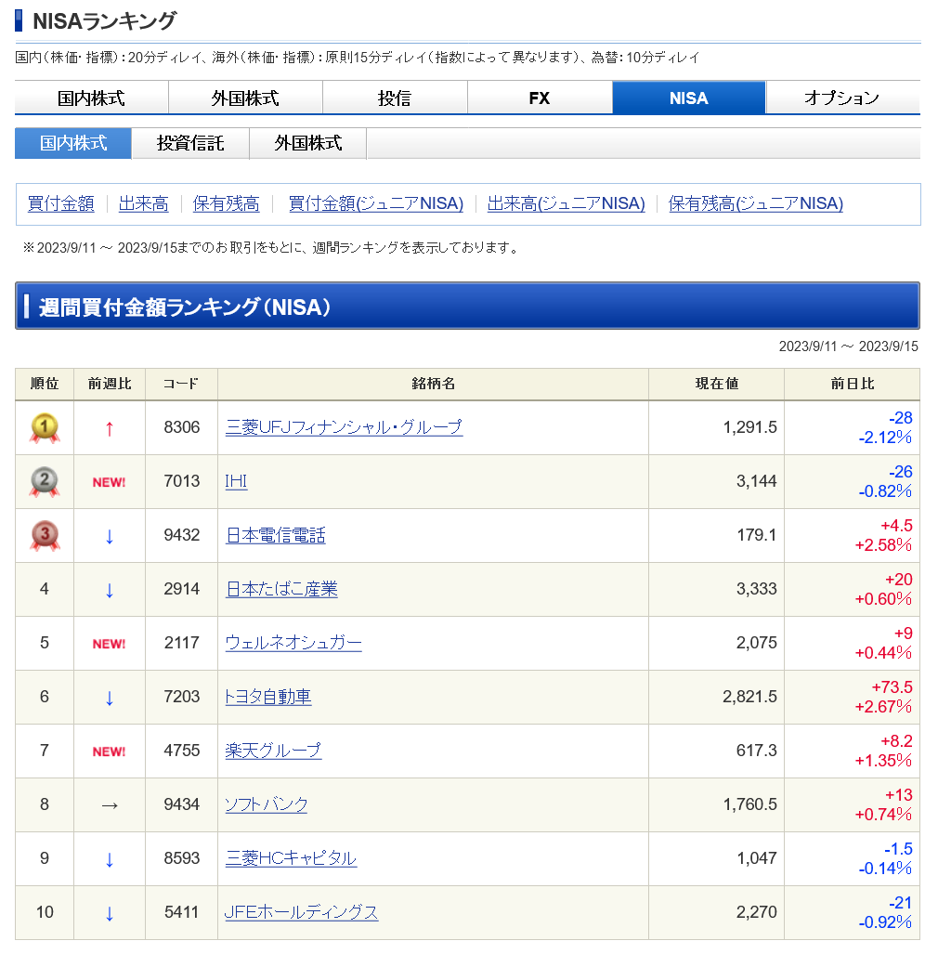Open the 投資信託 sub-tab
938x954 pixels.
(x=190, y=143)
